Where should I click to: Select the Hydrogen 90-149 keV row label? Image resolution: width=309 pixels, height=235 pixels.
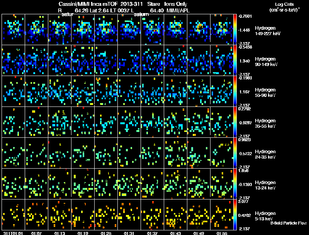tap(267, 62)
